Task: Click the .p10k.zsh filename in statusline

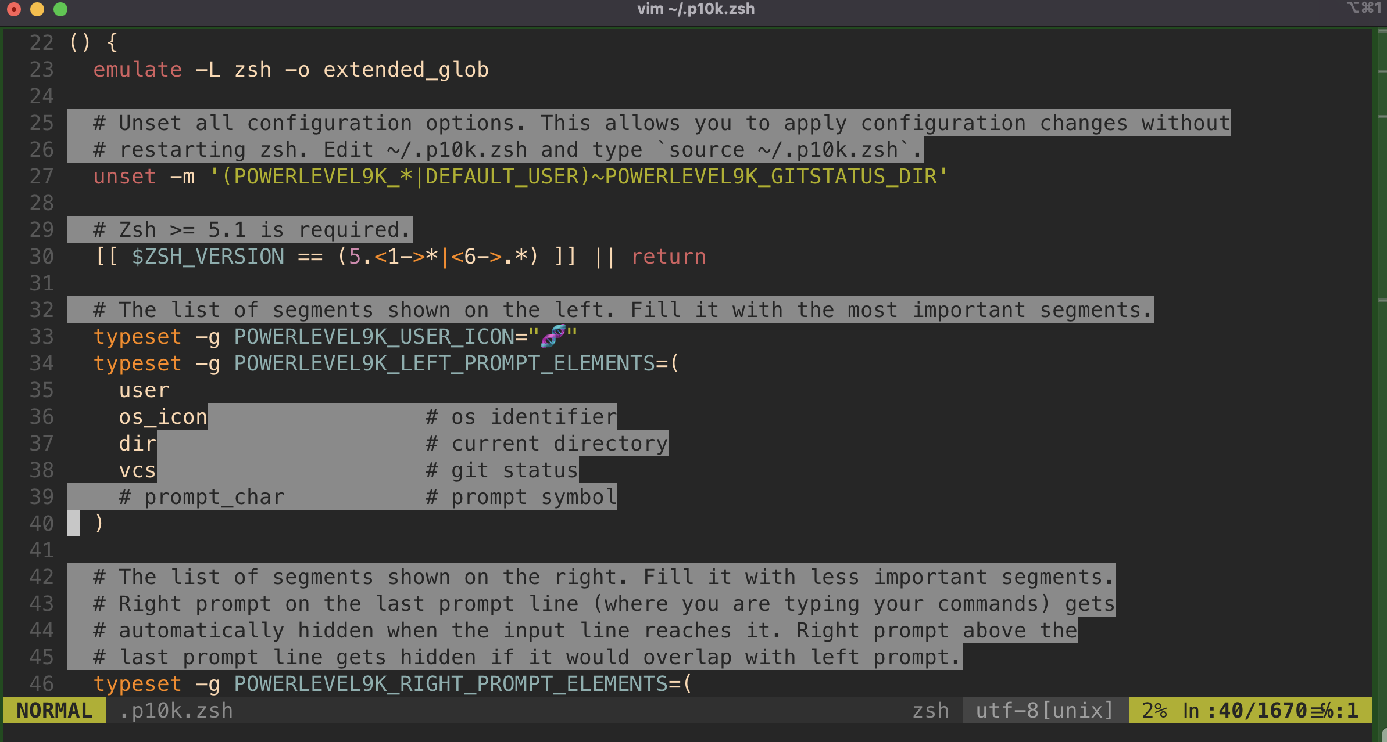Action: [x=176, y=711]
